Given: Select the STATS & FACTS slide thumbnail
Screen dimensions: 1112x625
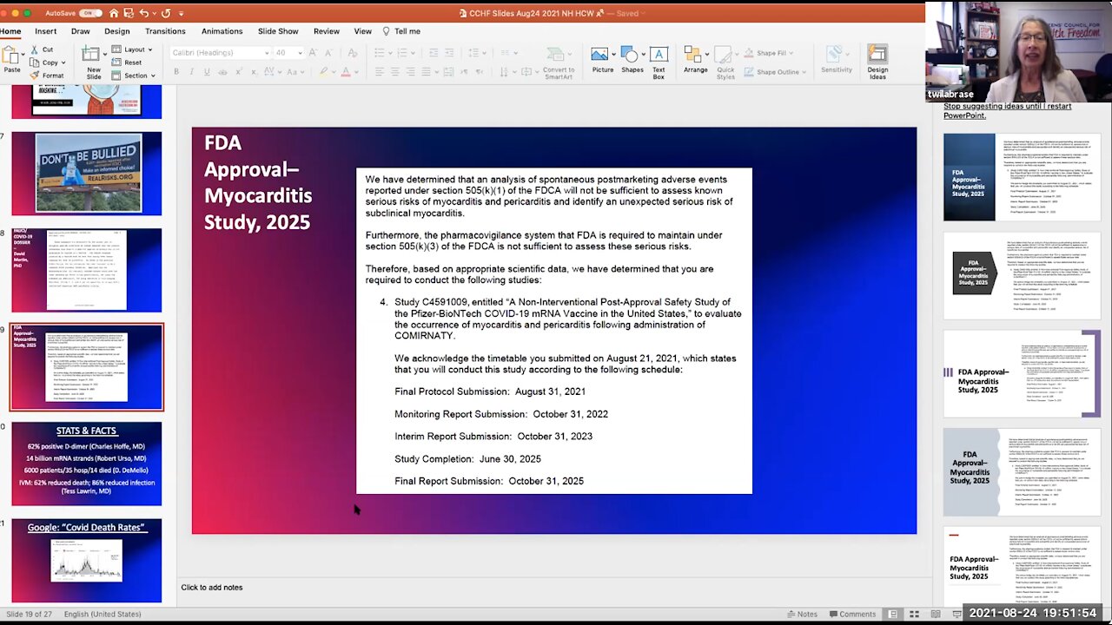Looking at the screenshot, I should [x=86, y=464].
